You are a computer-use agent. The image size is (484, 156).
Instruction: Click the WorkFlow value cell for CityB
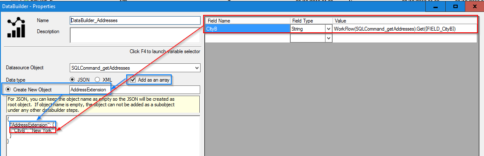[x=404, y=29]
